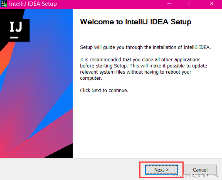This screenshot has width=222, height=180.
Task: Click the CSDN watermark text
Action: click(196, 175)
